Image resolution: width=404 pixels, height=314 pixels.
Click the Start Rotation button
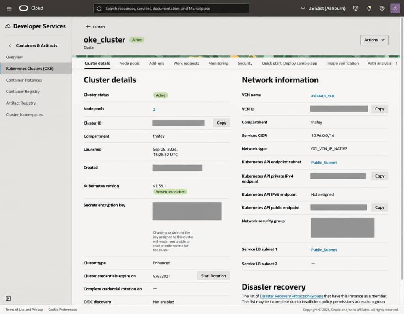click(213, 276)
